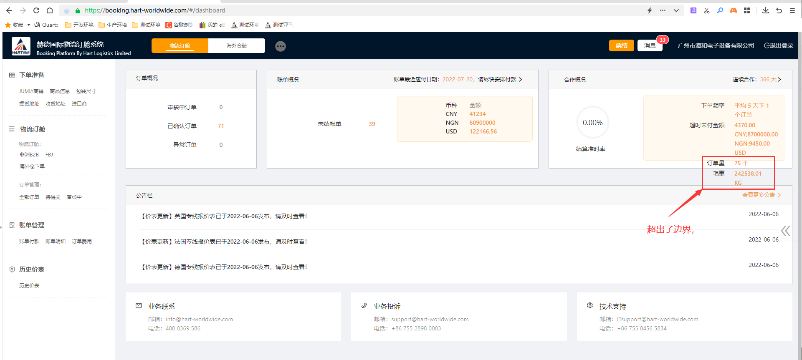Expand the 收藏 favorites dropdown arrow

(28, 25)
